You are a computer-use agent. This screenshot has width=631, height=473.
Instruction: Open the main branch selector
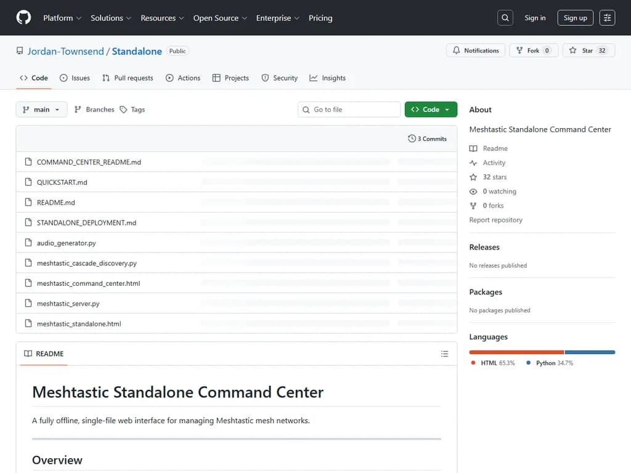[x=41, y=109]
